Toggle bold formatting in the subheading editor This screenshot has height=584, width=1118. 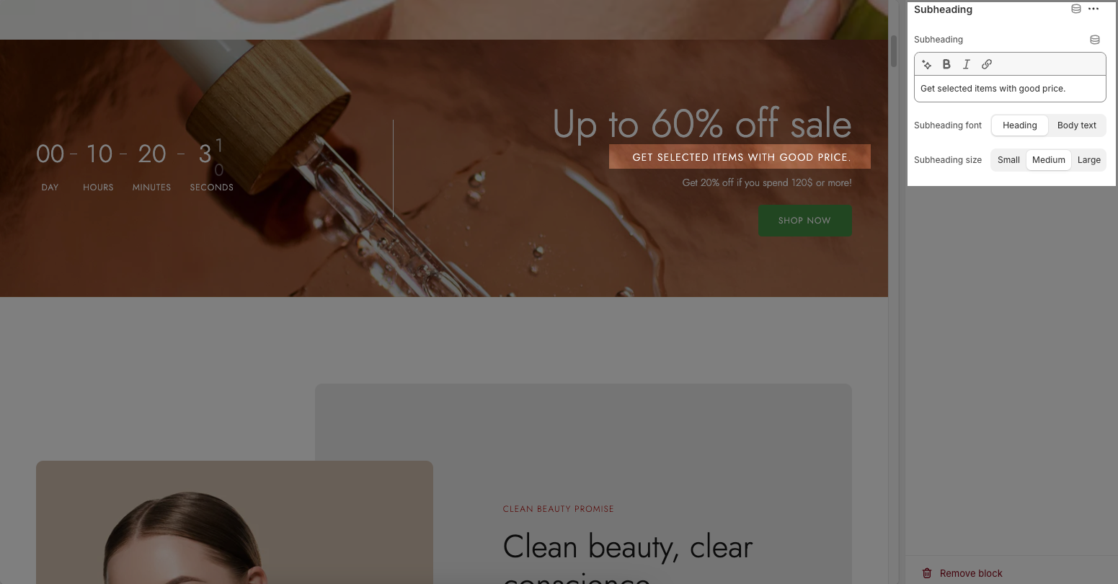(946, 64)
